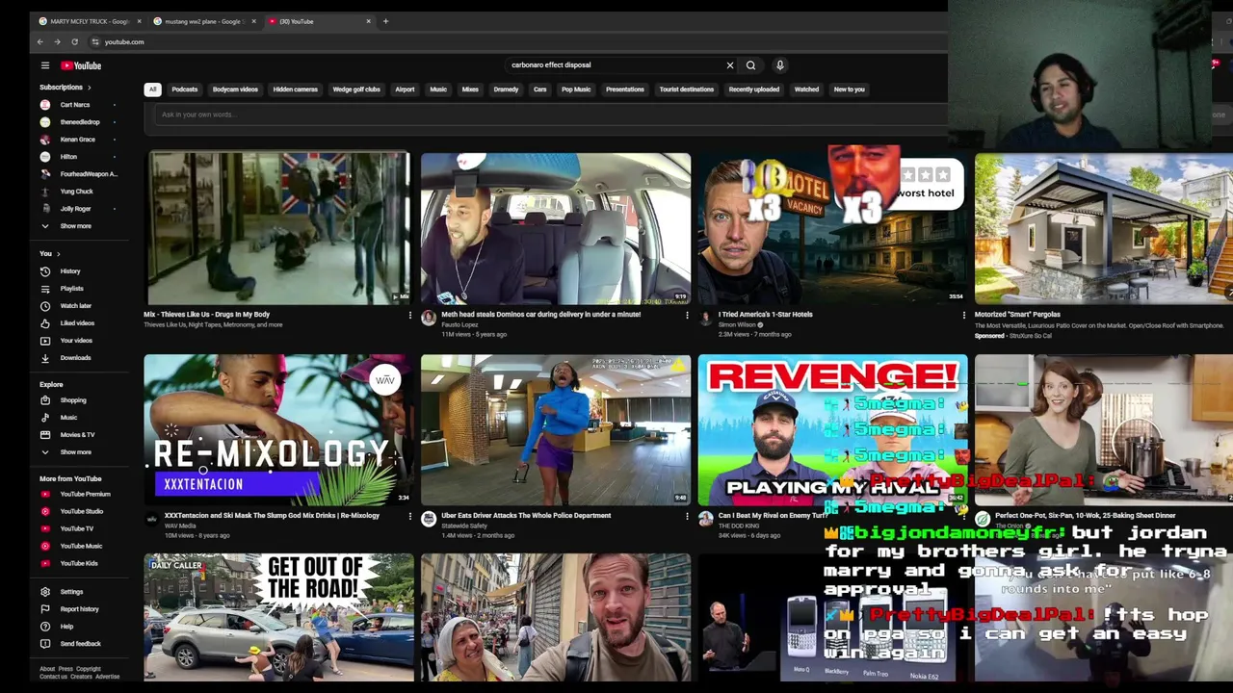Open site info icon beside youtube.com
Image resolution: width=1233 pixels, height=693 pixels.
pyautogui.click(x=94, y=41)
